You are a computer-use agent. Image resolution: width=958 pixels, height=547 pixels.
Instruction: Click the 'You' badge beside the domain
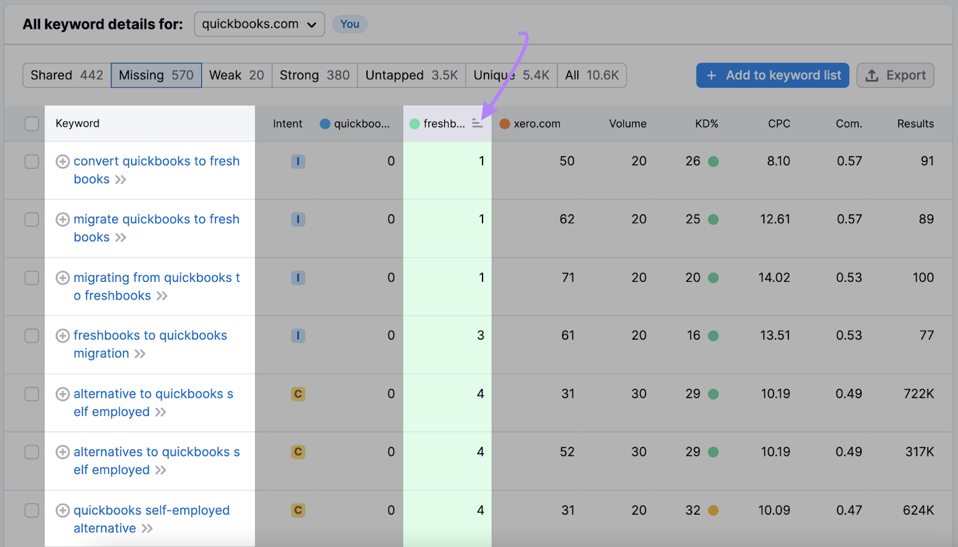tap(350, 24)
